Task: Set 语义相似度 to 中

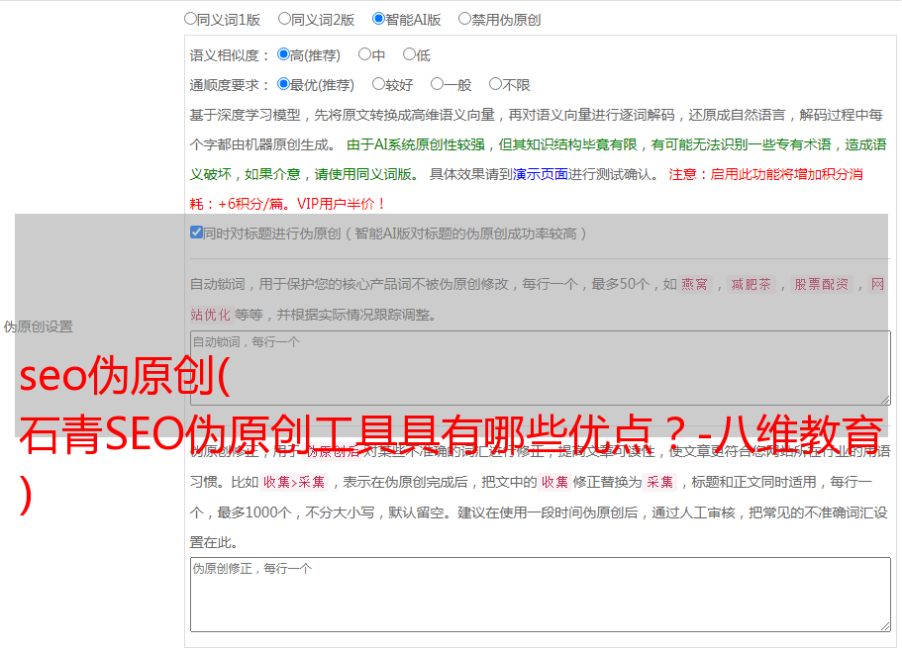Action: coord(364,54)
